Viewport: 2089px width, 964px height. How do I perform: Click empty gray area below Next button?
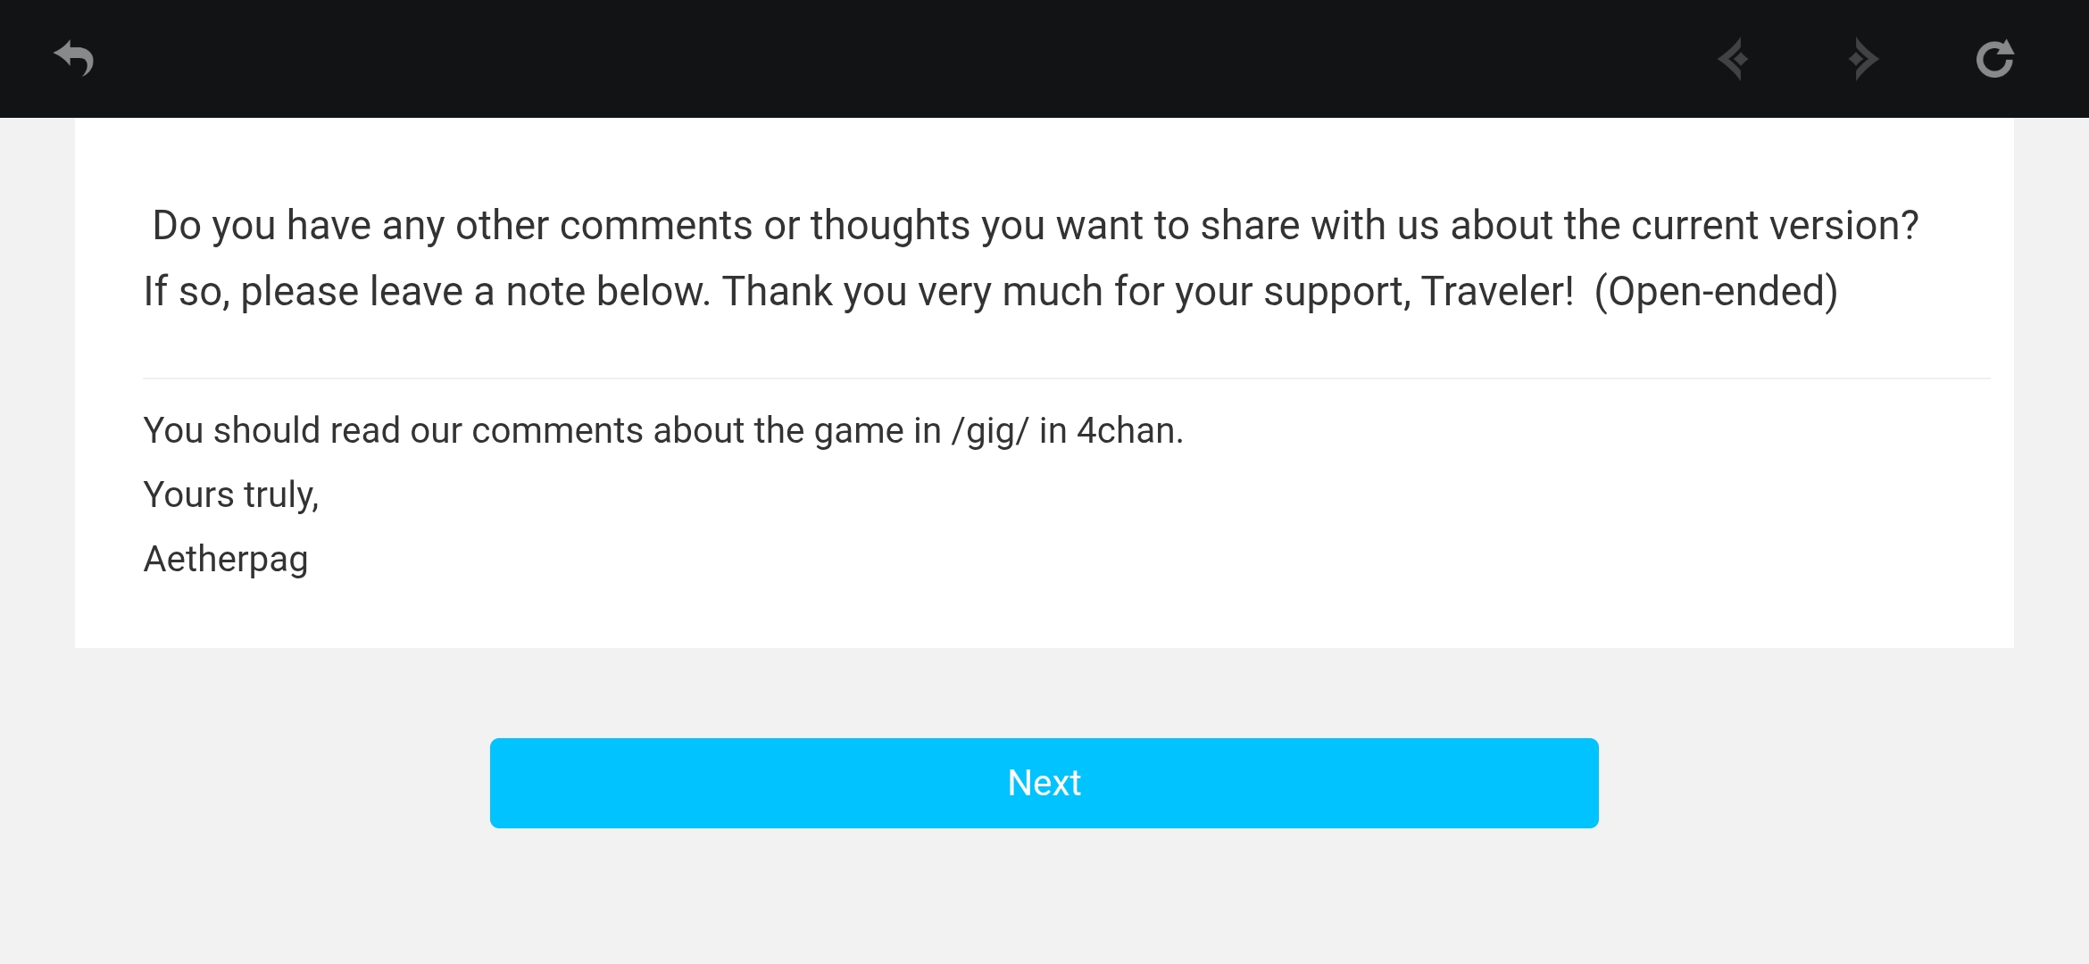click(x=1044, y=902)
